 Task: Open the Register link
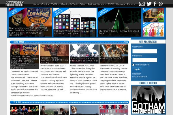tap(136, 74)
